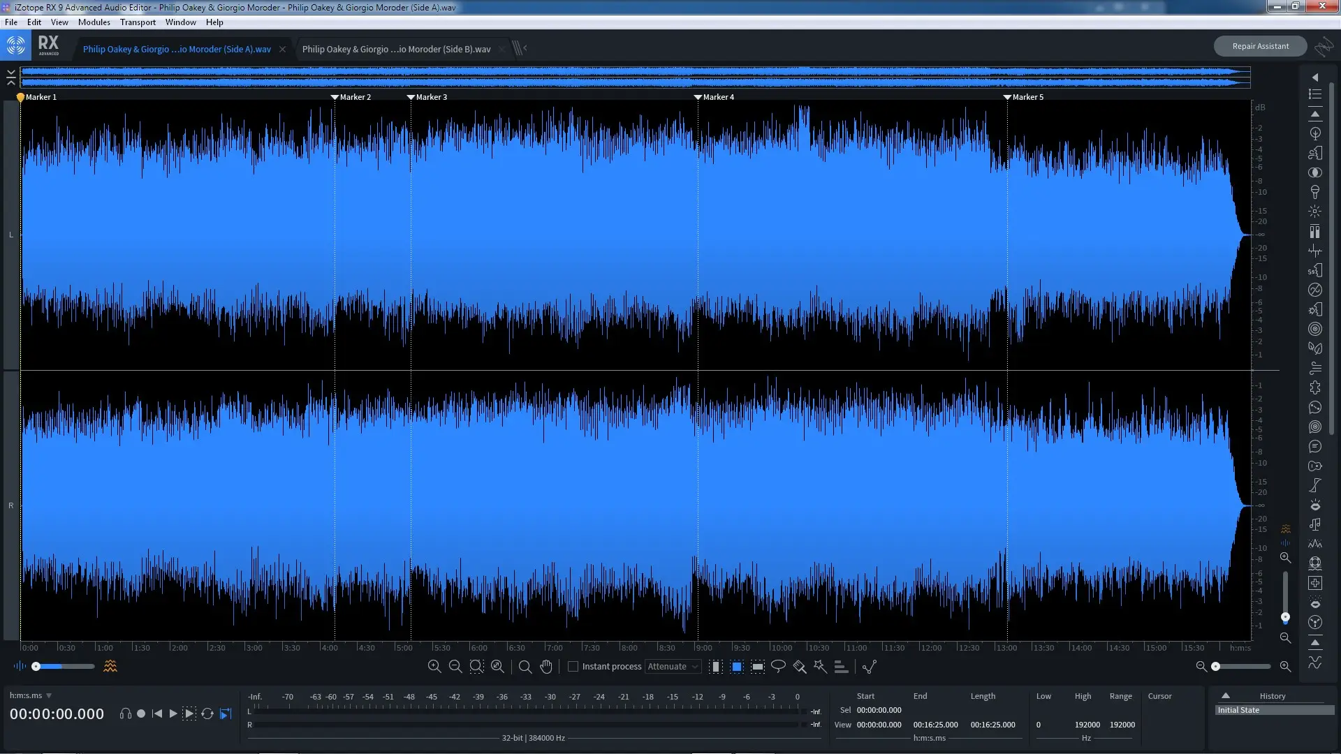Click the zoom to selection icon
The image size is (1341, 754).
tap(476, 667)
